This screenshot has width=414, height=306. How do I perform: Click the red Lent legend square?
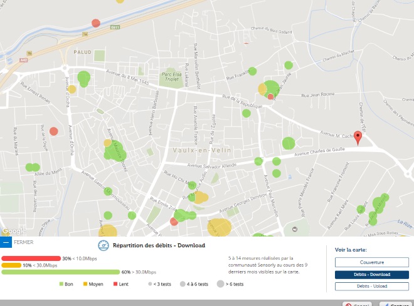[x=115, y=284]
